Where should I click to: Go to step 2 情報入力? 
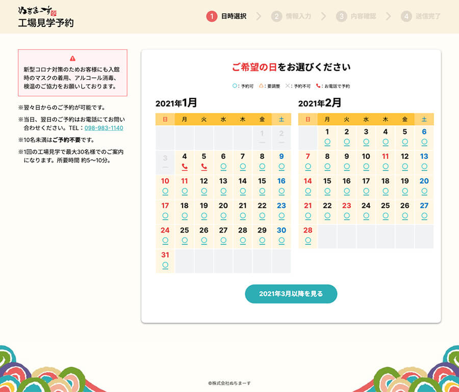pyautogui.click(x=291, y=16)
